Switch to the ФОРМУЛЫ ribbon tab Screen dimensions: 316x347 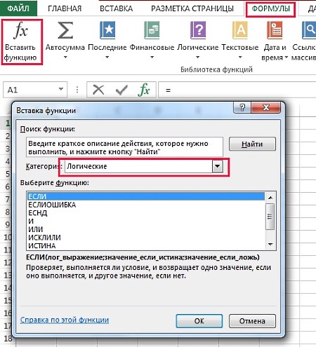point(270,9)
